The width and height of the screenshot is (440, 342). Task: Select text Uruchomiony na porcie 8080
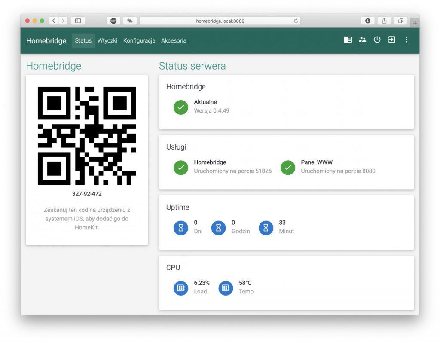338,171
